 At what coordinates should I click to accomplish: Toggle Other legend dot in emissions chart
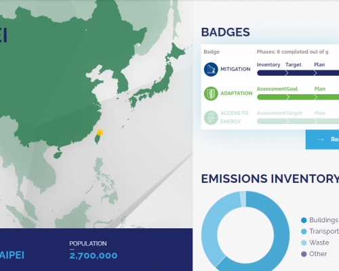[304, 254]
